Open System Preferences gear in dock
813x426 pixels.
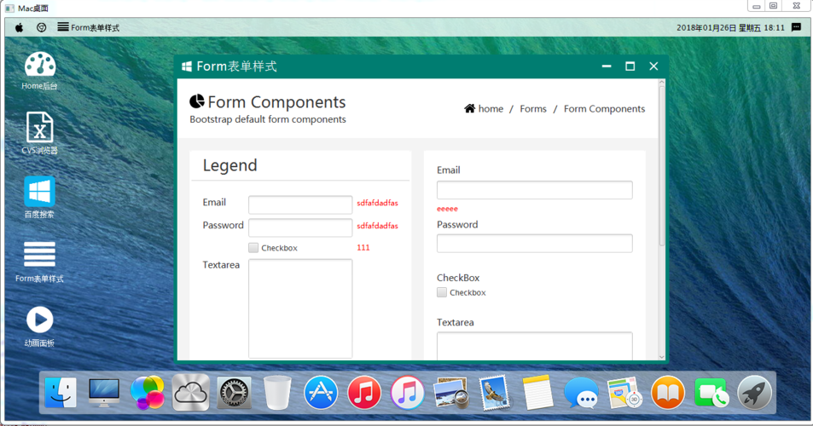[234, 393]
